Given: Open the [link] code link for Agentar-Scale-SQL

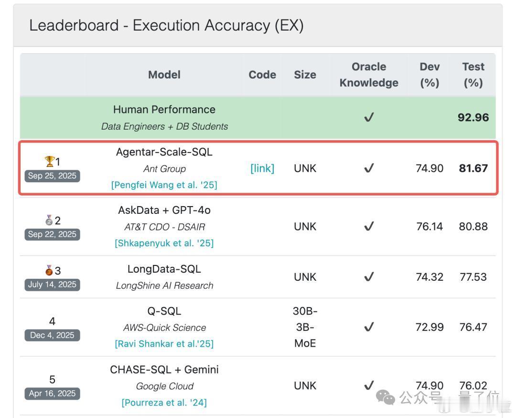Looking at the screenshot, I should [x=262, y=168].
